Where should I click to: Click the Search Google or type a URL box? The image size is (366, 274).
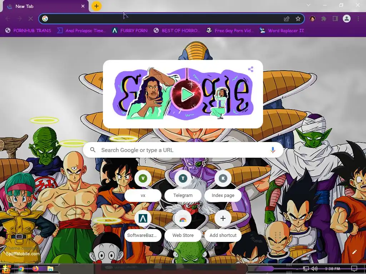[x=183, y=150]
